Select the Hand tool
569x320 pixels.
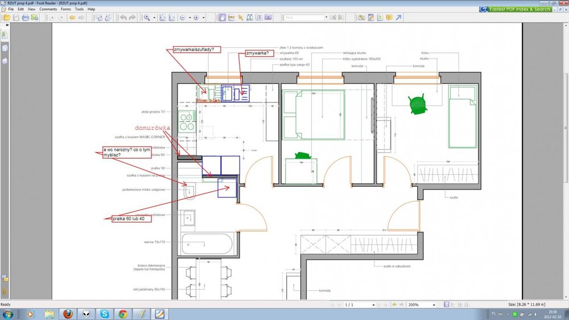[x=222, y=18]
